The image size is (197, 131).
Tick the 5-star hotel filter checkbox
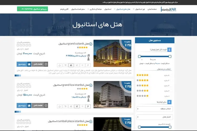tap(171, 75)
